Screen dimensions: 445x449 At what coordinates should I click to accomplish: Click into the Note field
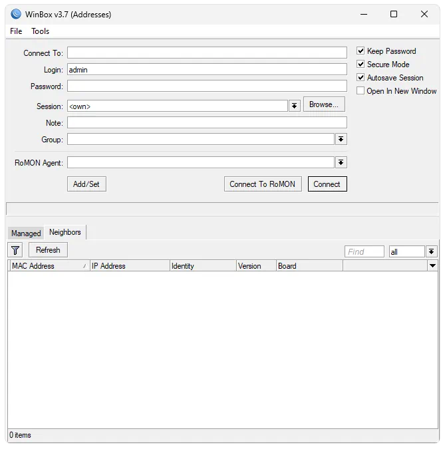(x=207, y=122)
